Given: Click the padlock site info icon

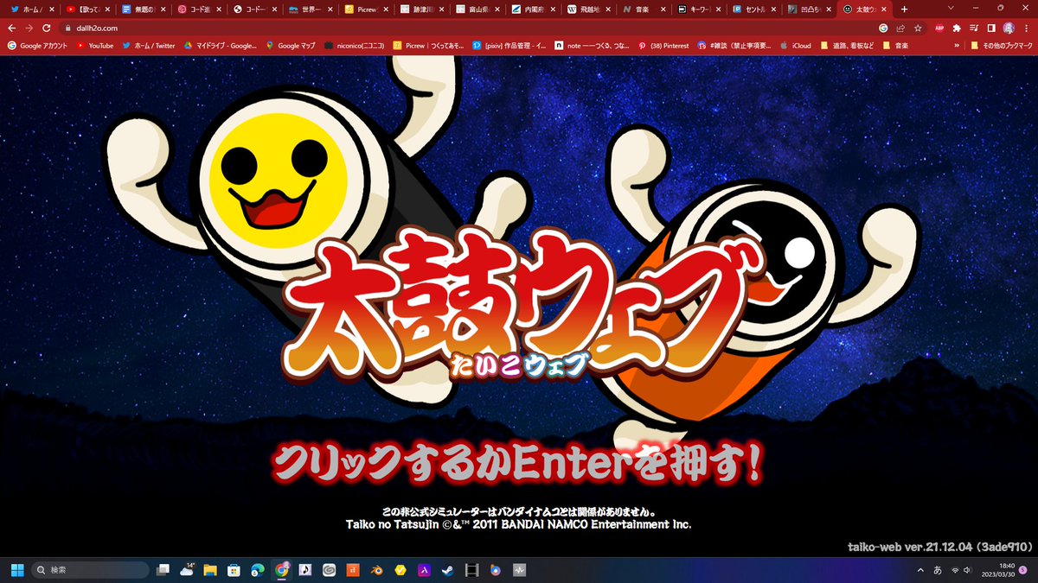Looking at the screenshot, I should point(67,28).
